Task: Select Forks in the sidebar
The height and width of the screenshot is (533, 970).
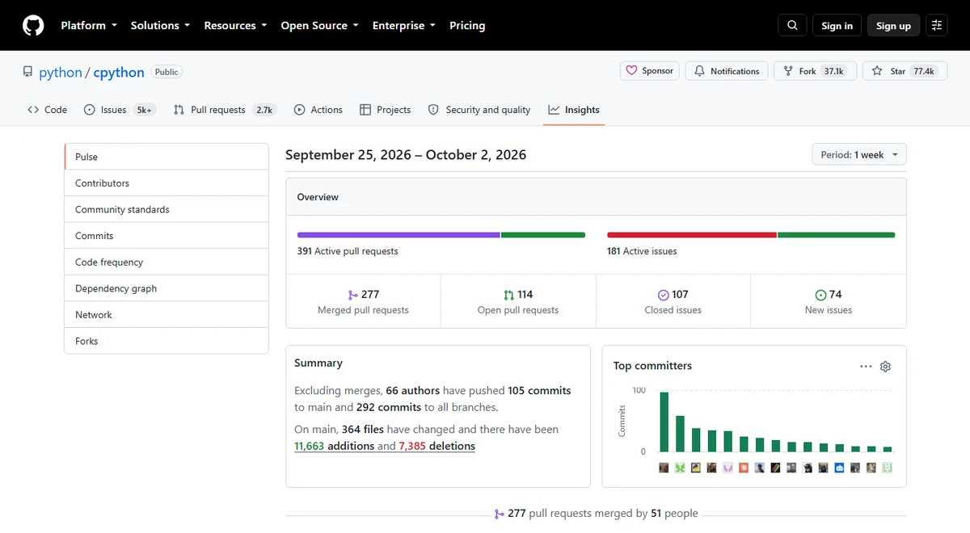Action: [x=167, y=341]
